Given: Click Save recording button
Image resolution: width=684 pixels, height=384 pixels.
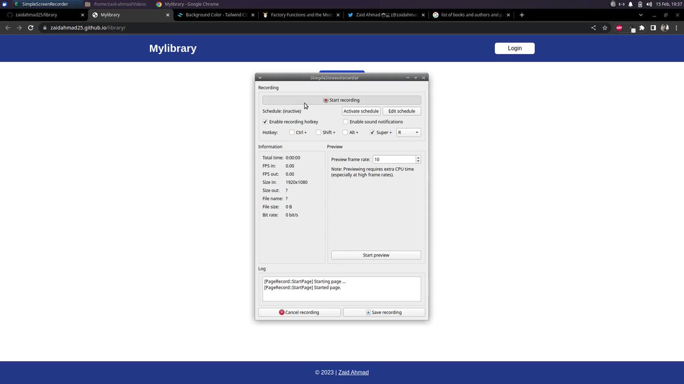Looking at the screenshot, I should [384, 312].
